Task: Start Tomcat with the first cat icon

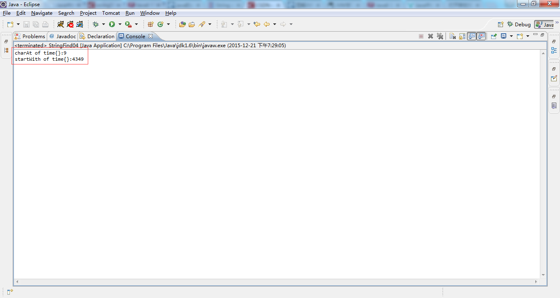Action: pos(61,24)
